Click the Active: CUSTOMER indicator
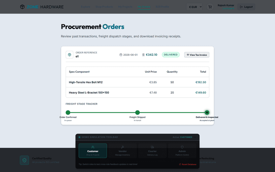275x172 pixels. pyautogui.click(x=182, y=137)
